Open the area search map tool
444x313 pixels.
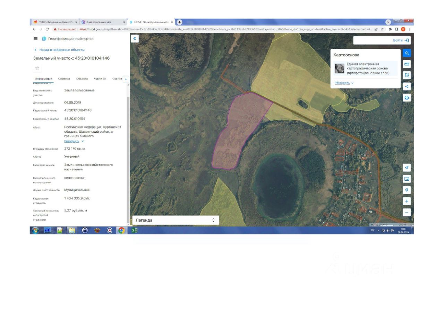click(x=407, y=75)
